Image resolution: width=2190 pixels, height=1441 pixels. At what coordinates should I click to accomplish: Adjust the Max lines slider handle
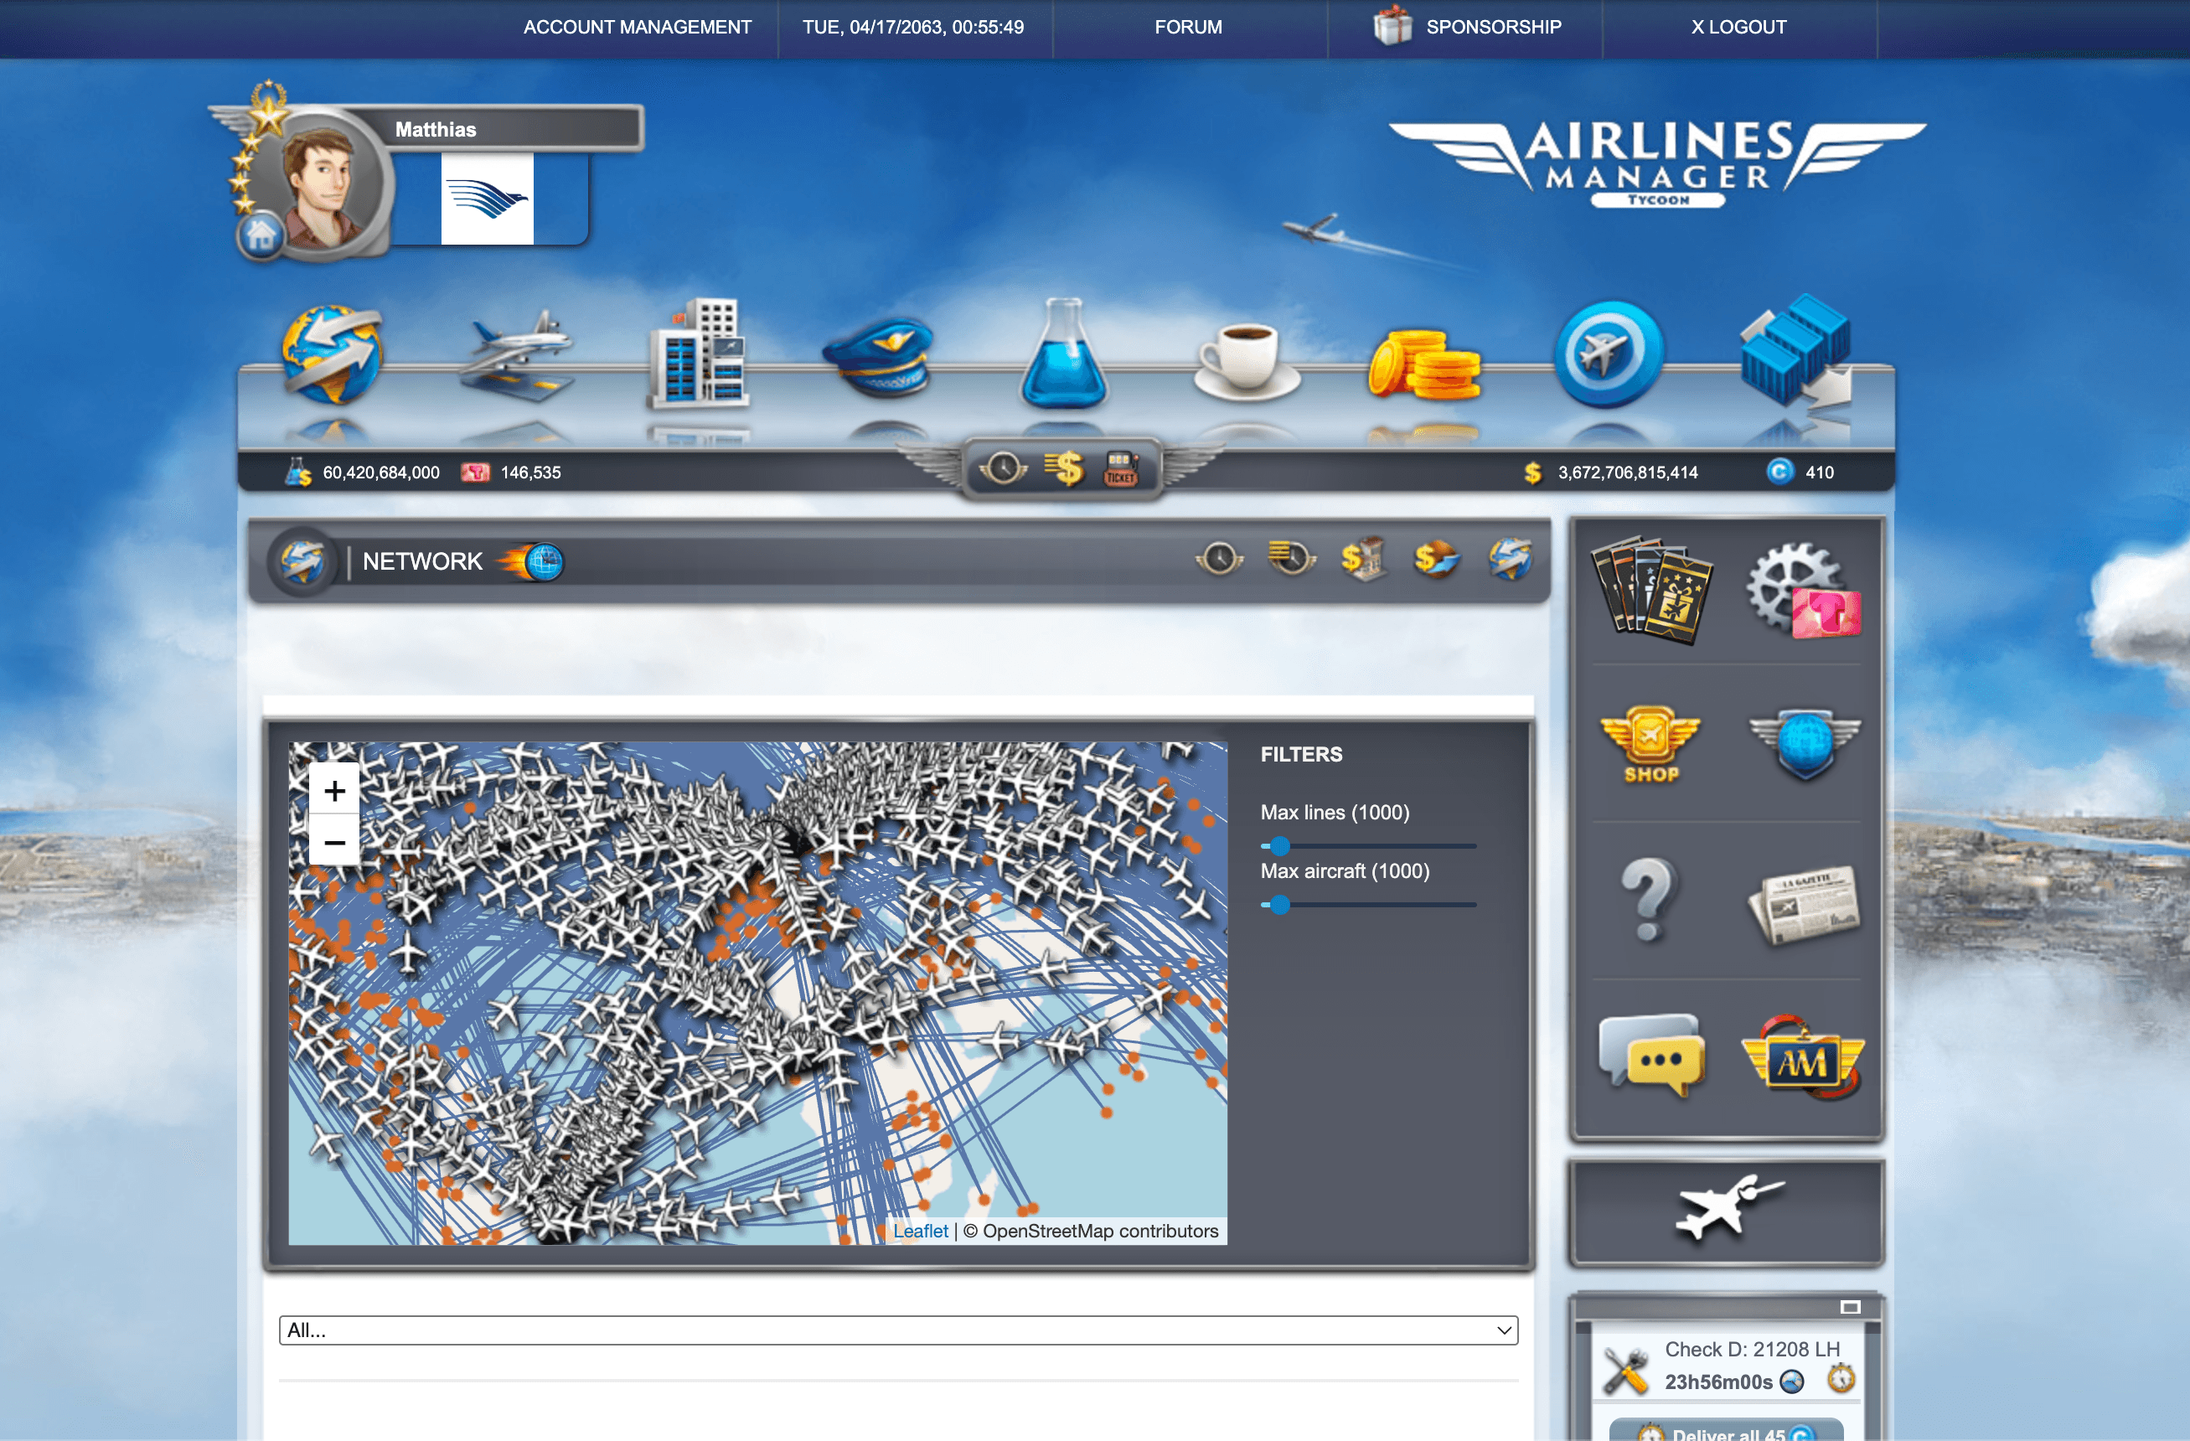pos(1279,845)
